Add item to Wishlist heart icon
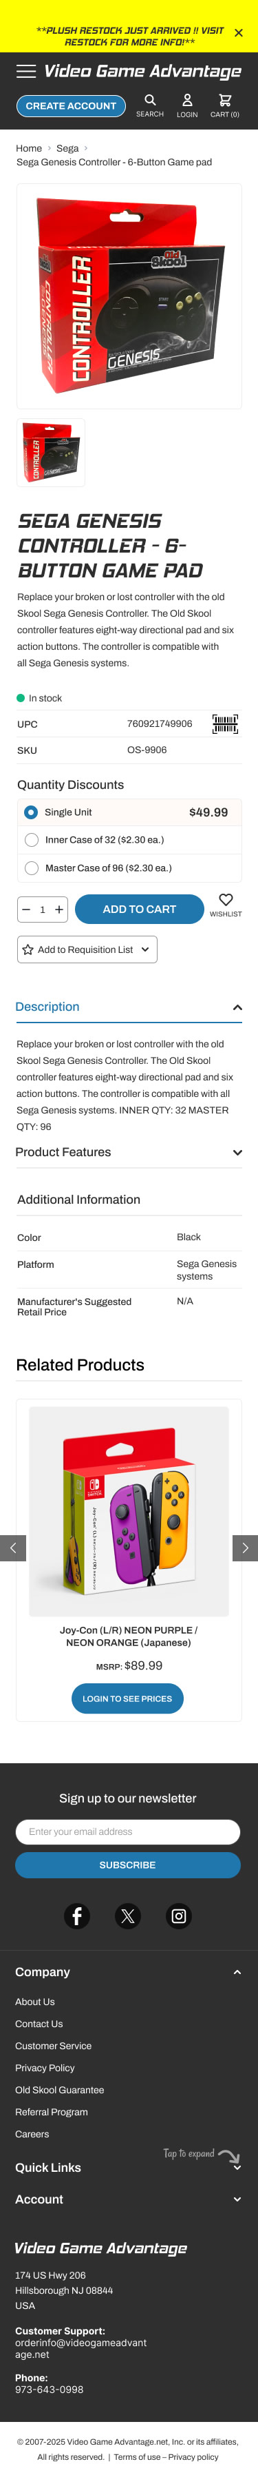The image size is (258, 2475). click(x=226, y=899)
